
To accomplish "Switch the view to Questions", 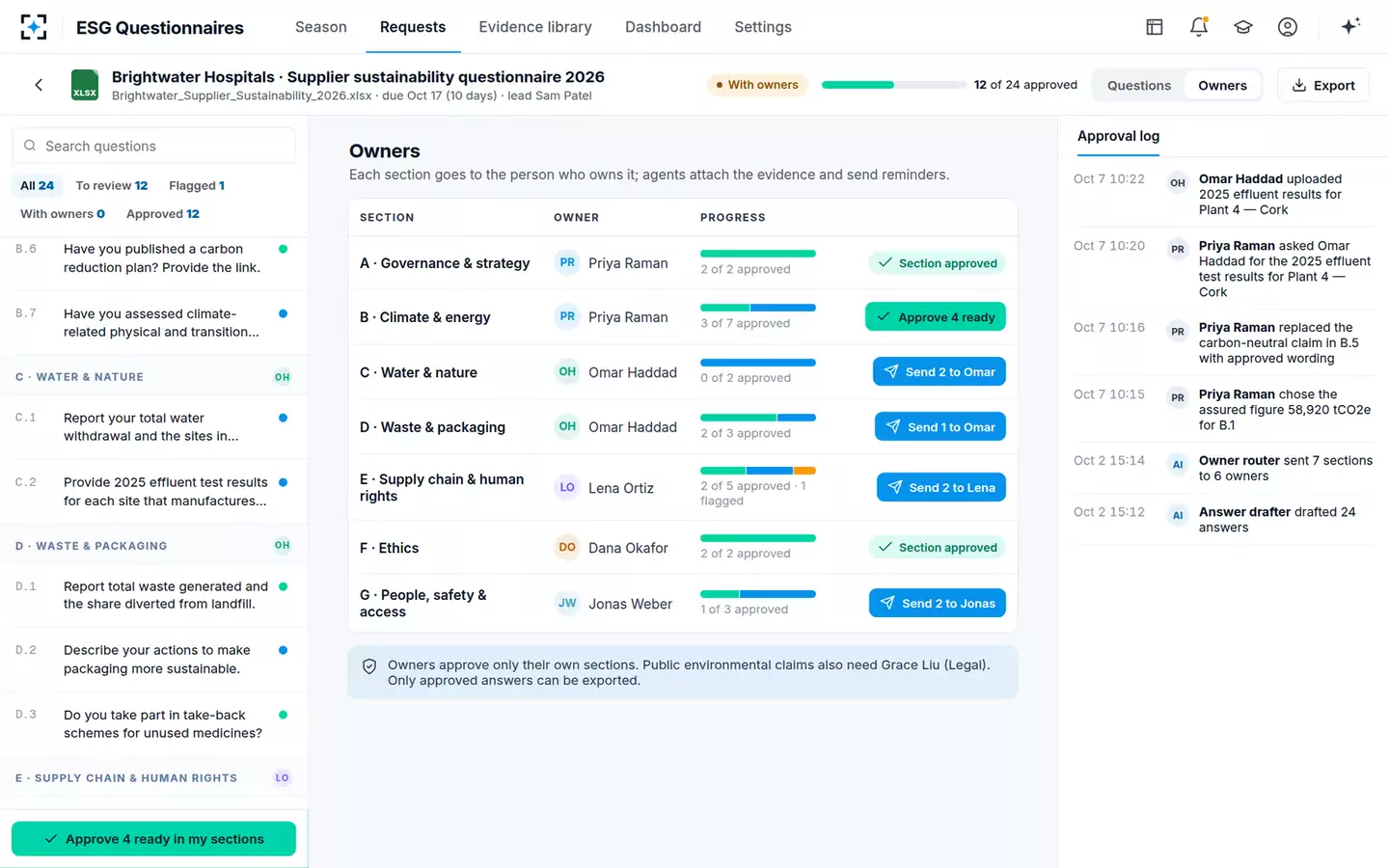I will tap(1139, 85).
